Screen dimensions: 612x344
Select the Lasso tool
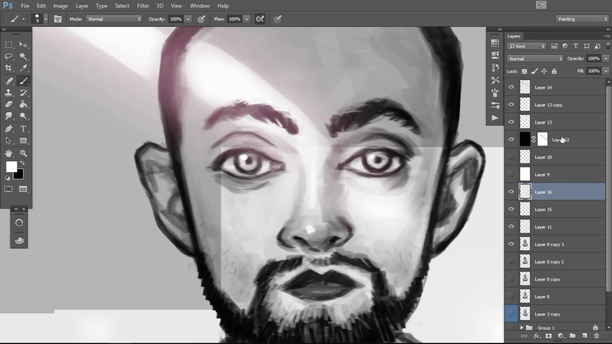click(9, 56)
